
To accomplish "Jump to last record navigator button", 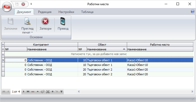I will click(28, 92).
